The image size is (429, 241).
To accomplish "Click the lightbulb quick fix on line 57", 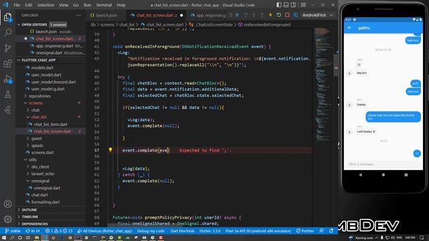I will 110,150.
